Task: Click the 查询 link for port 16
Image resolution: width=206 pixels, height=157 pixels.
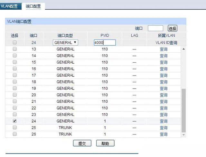Action: click(x=164, y=69)
